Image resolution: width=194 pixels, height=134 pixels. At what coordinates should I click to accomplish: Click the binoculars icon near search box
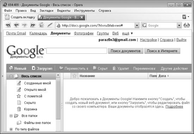point(187,25)
